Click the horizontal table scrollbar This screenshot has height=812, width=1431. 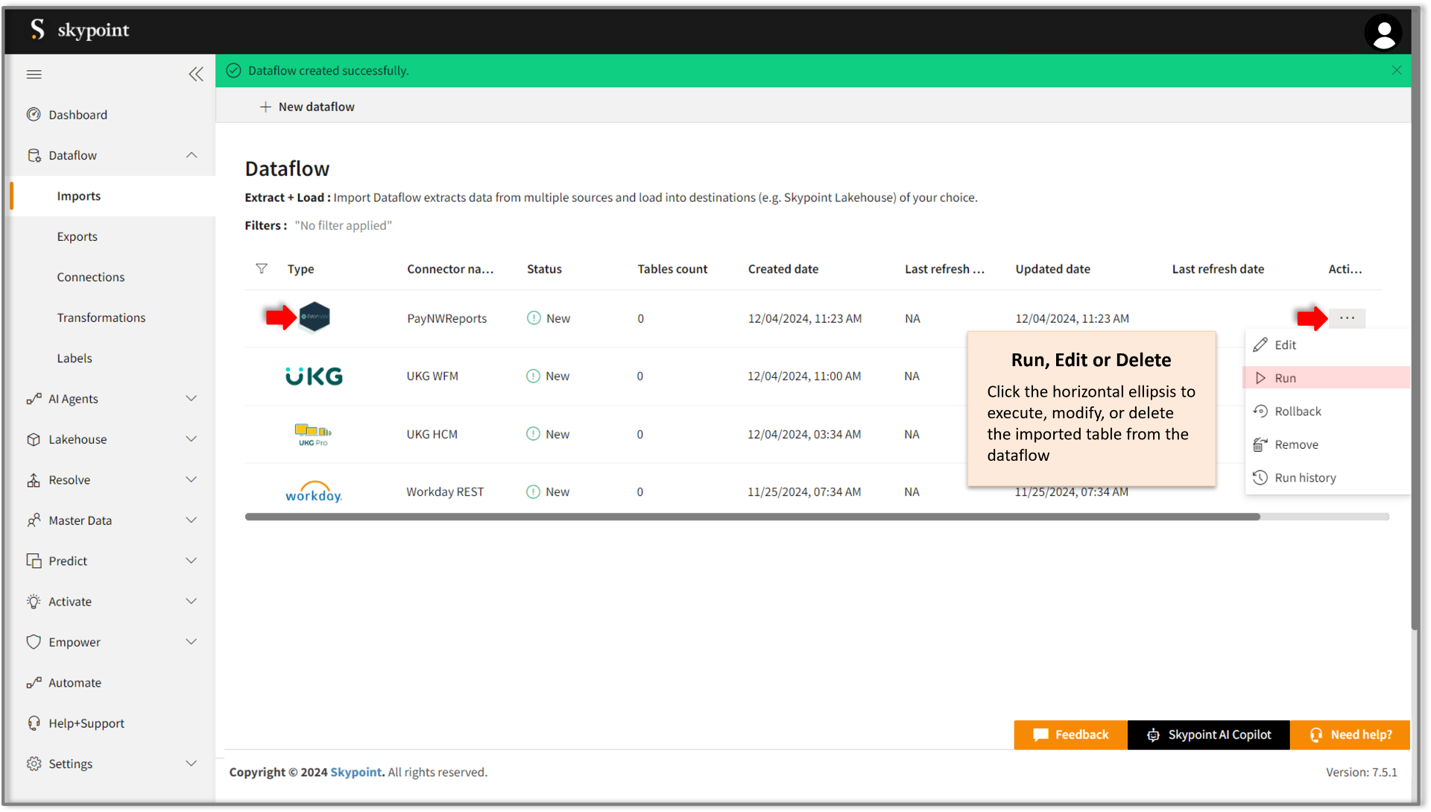753,517
